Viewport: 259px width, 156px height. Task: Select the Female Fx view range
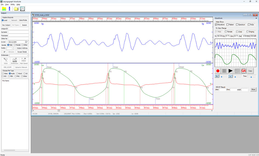click(x=226, y=32)
